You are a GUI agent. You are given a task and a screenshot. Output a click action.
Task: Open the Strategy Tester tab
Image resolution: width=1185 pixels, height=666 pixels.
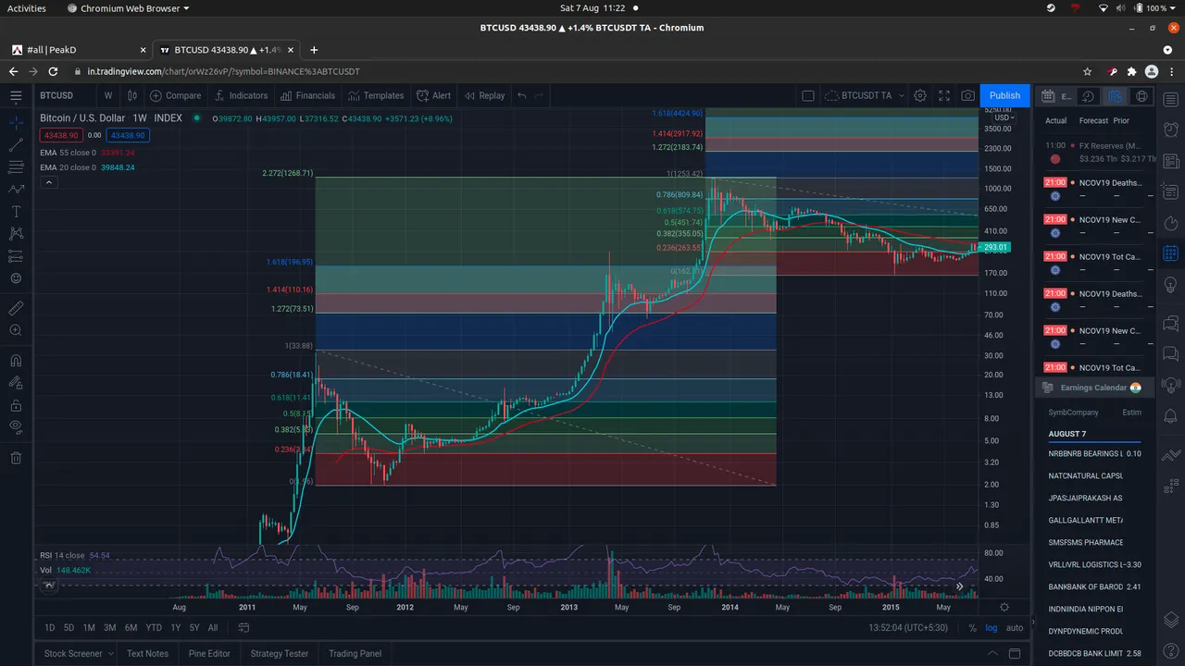click(280, 654)
